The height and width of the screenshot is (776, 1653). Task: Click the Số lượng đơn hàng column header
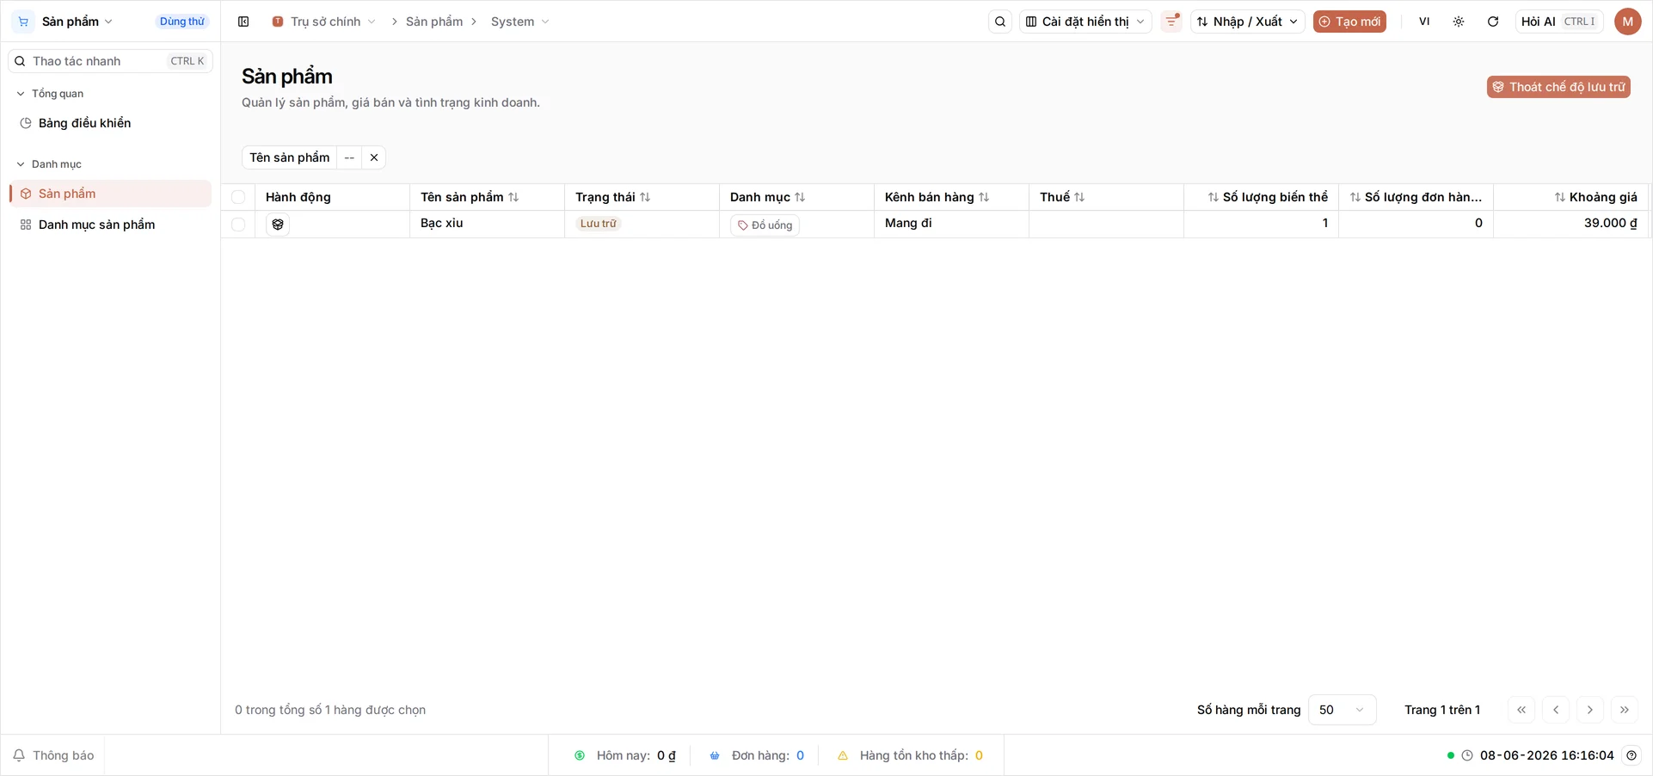[x=1416, y=197]
